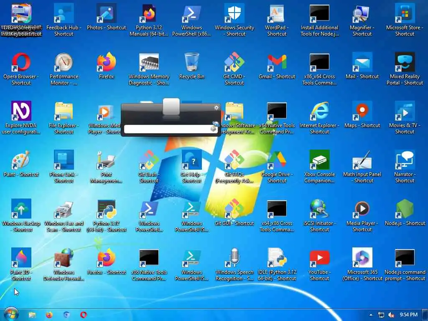Select the Media Player shortcut icon

click(362, 215)
